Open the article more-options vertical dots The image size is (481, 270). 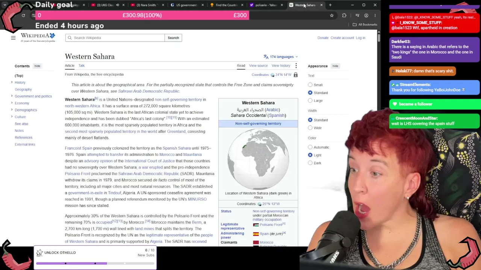click(296, 66)
